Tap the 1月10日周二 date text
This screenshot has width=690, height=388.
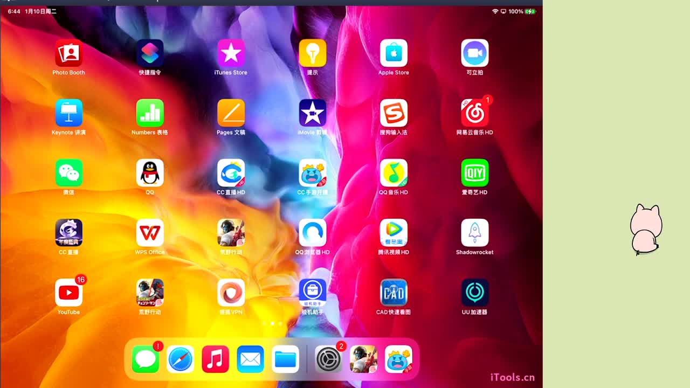40,11
